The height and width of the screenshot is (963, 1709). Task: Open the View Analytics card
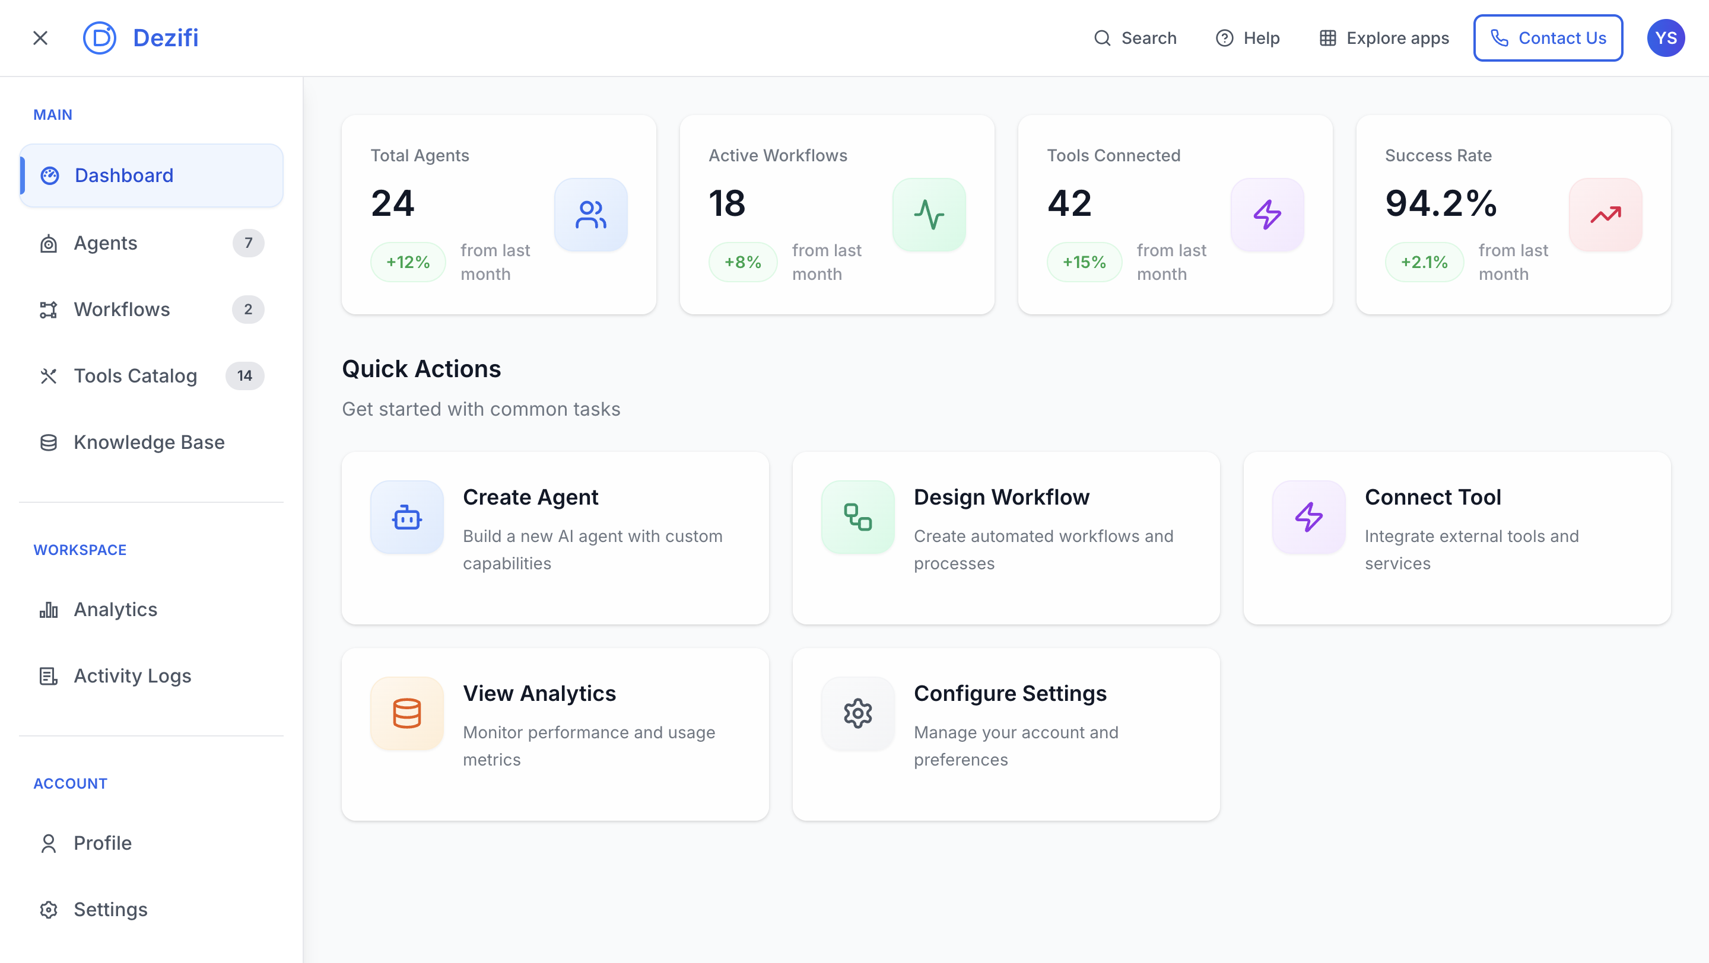(555, 734)
